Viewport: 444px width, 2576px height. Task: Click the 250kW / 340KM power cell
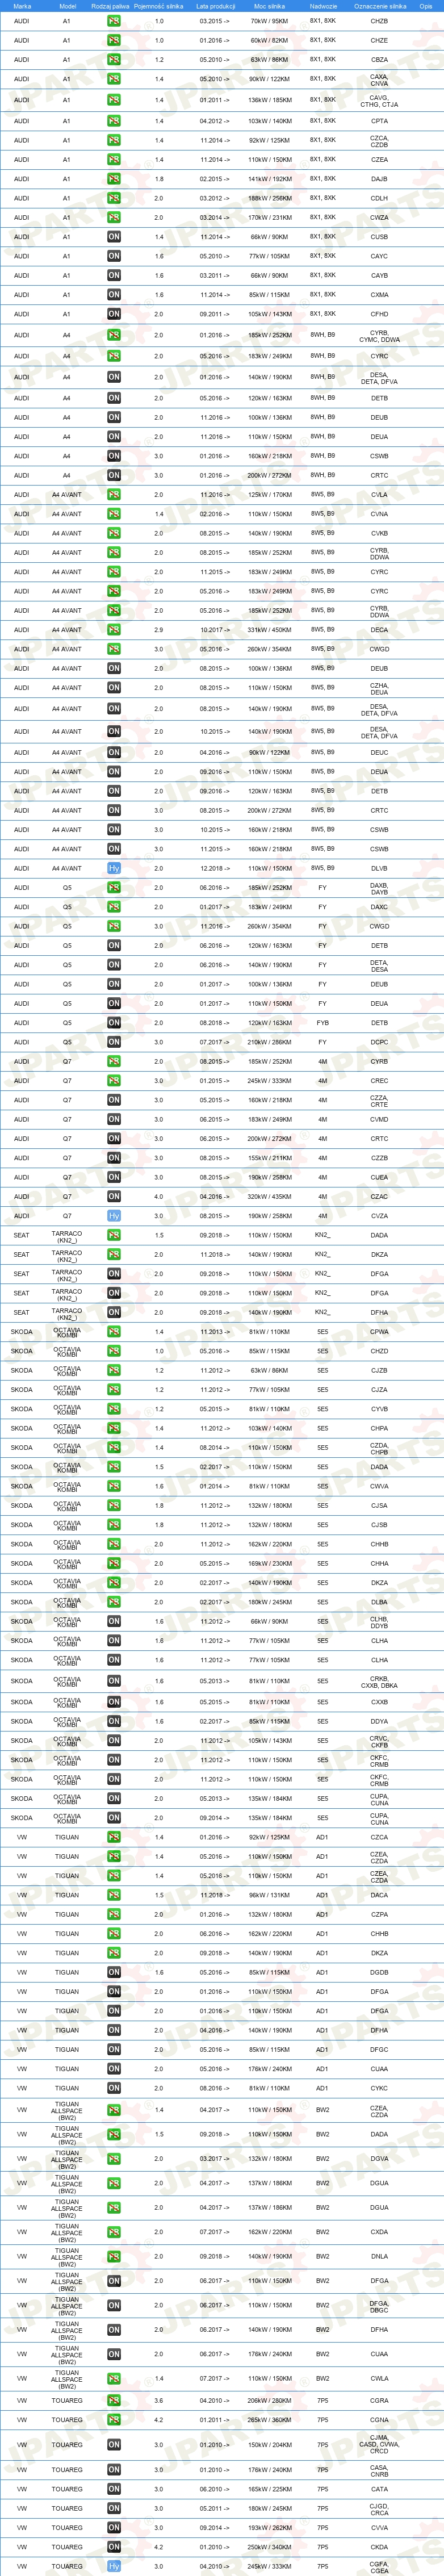coord(270,2547)
